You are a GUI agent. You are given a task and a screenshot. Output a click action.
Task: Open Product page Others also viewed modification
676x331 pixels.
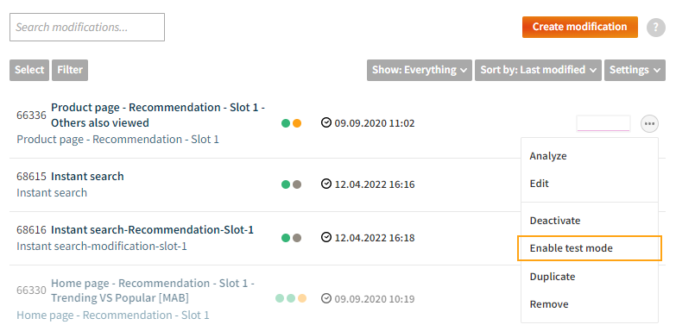[158, 115]
